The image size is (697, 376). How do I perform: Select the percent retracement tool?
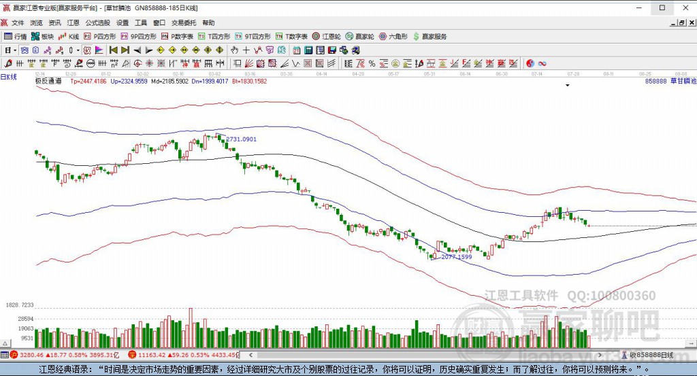(x=372, y=63)
